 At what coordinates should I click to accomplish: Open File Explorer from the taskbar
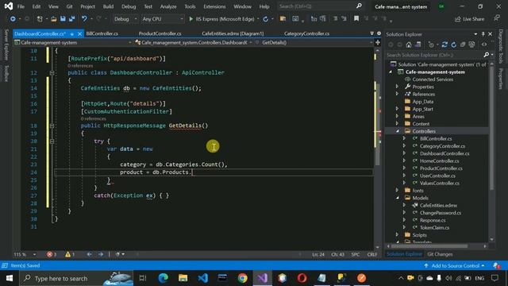(x=183, y=278)
